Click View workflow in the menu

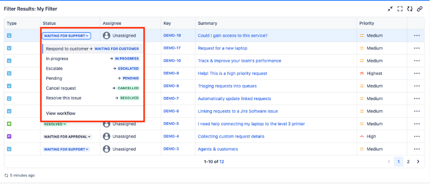point(60,113)
